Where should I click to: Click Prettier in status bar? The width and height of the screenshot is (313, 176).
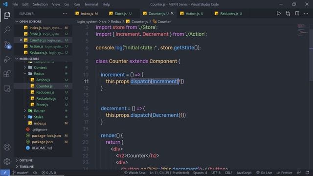285,173
